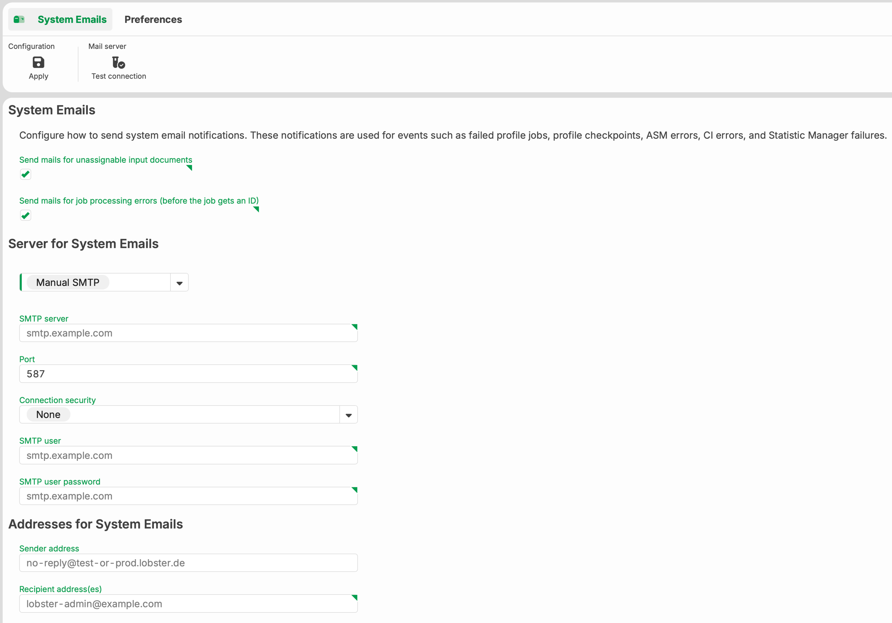Screen dimensions: 892x623
Task: Click the None connection security value
Action: click(48, 415)
